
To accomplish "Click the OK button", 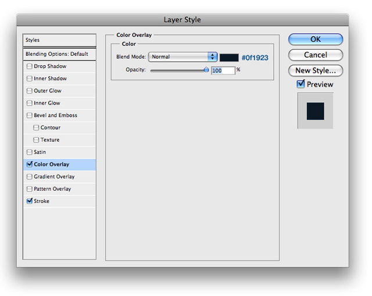I will 316,39.
